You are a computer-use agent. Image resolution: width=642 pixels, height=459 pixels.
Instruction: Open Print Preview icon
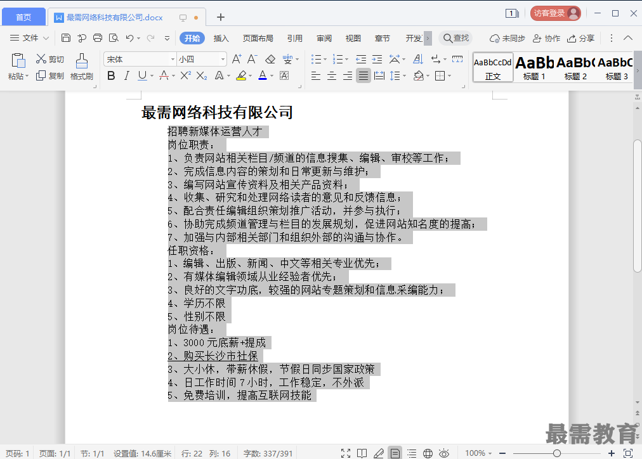(114, 38)
